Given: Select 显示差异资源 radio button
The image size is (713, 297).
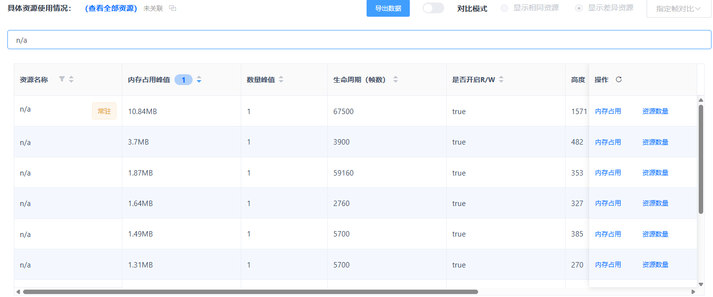Looking at the screenshot, I should 579,8.
